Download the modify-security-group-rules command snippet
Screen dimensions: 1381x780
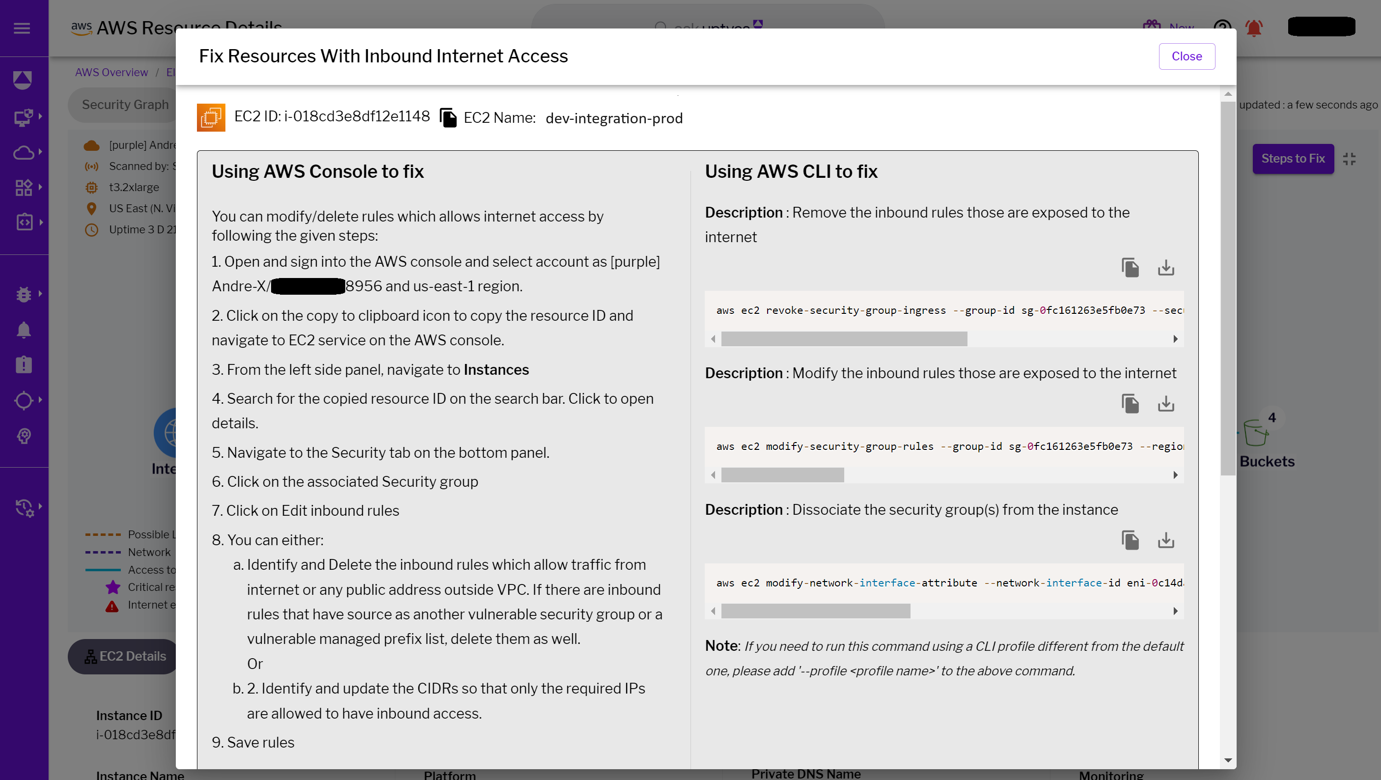click(1166, 404)
